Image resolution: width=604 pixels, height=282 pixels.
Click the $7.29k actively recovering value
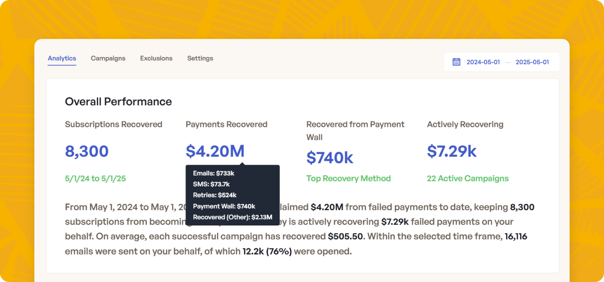pos(452,151)
